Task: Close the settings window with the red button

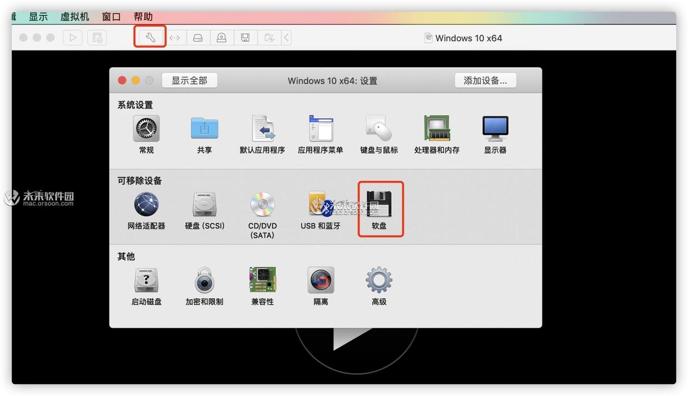Action: pyautogui.click(x=122, y=80)
